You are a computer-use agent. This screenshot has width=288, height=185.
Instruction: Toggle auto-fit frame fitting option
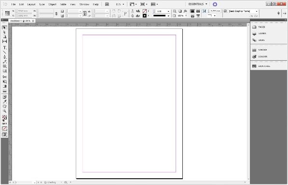(x=204, y=11)
